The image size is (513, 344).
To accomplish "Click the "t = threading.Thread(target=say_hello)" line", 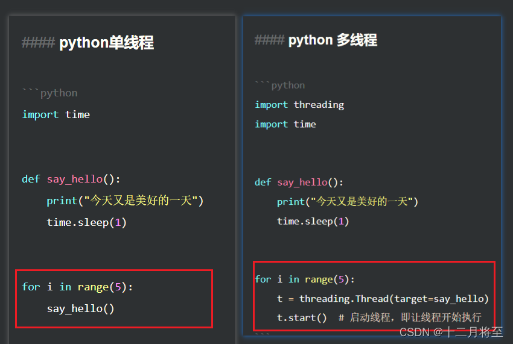I will click(383, 299).
